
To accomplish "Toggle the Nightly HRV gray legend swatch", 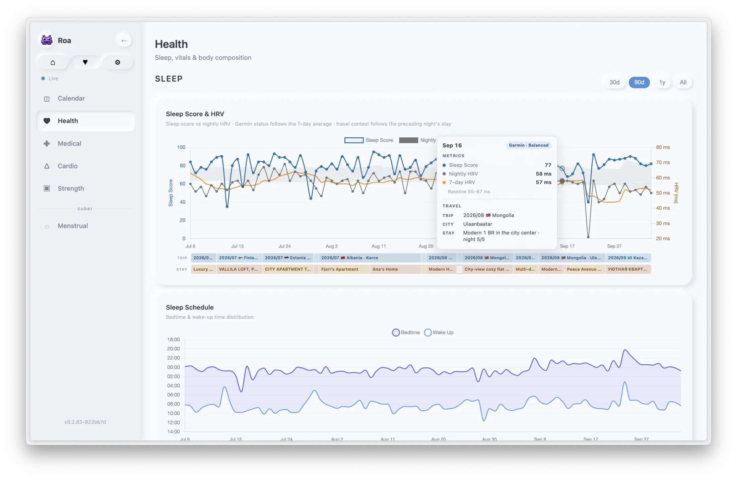I will coord(408,140).
